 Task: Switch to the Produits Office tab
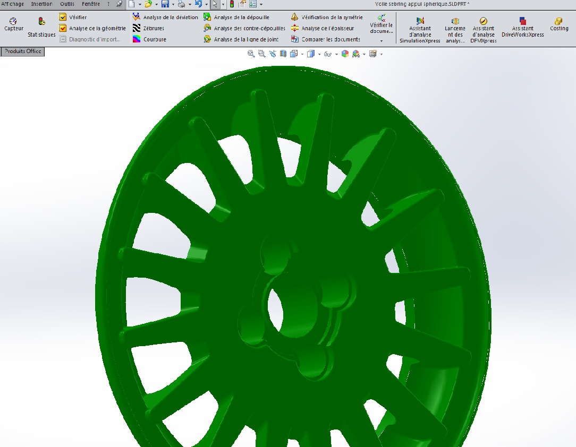click(23, 51)
